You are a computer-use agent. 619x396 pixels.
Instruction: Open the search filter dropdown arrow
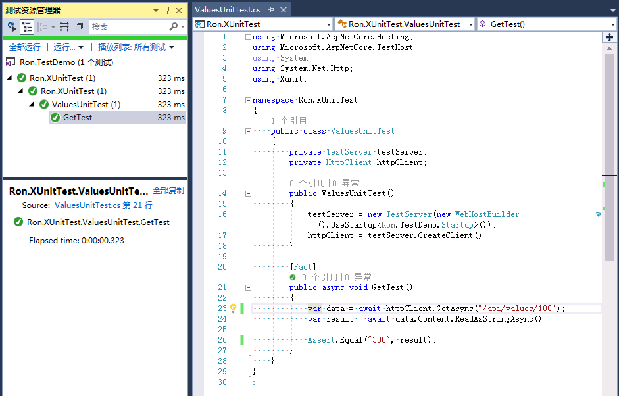(183, 26)
